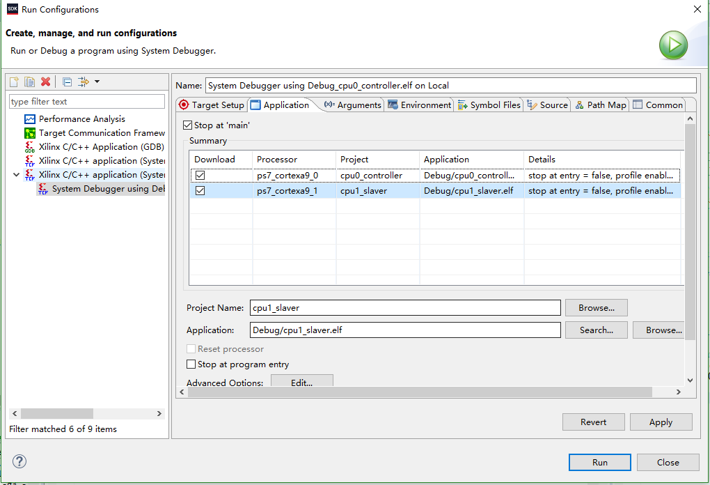Click scroll right arrow under Application tab
Viewport: 710px width, 485px height.
pos(678,392)
